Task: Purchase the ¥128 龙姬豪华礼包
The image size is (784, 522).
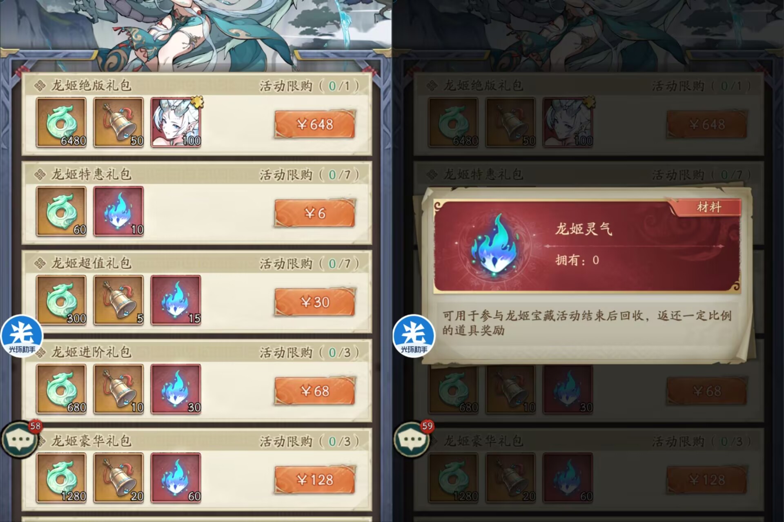Action: 314,480
